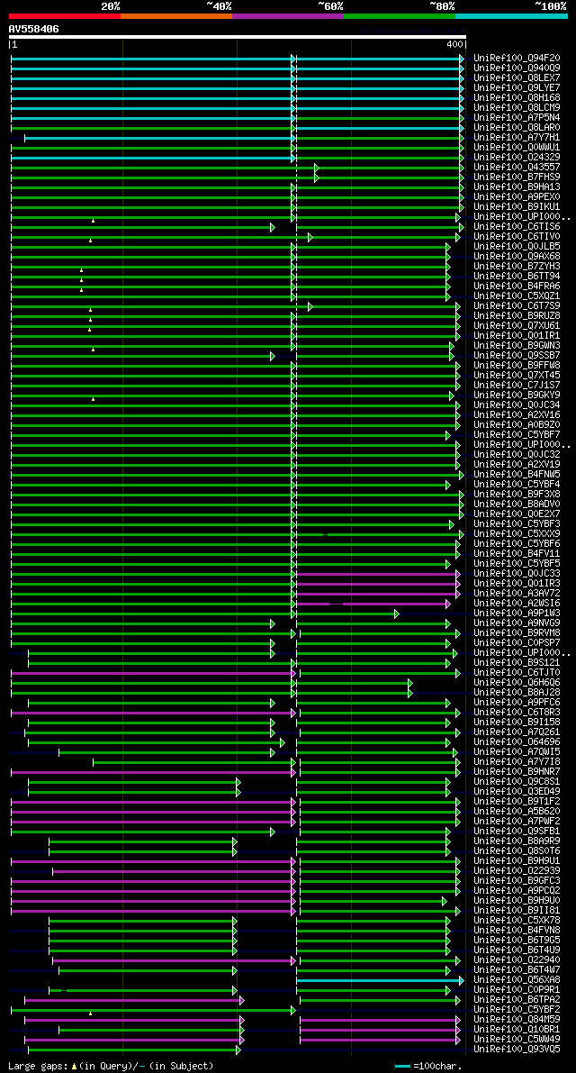
Task: Select the UniRef100_Q93VQ5 label
Action: tap(517, 1050)
